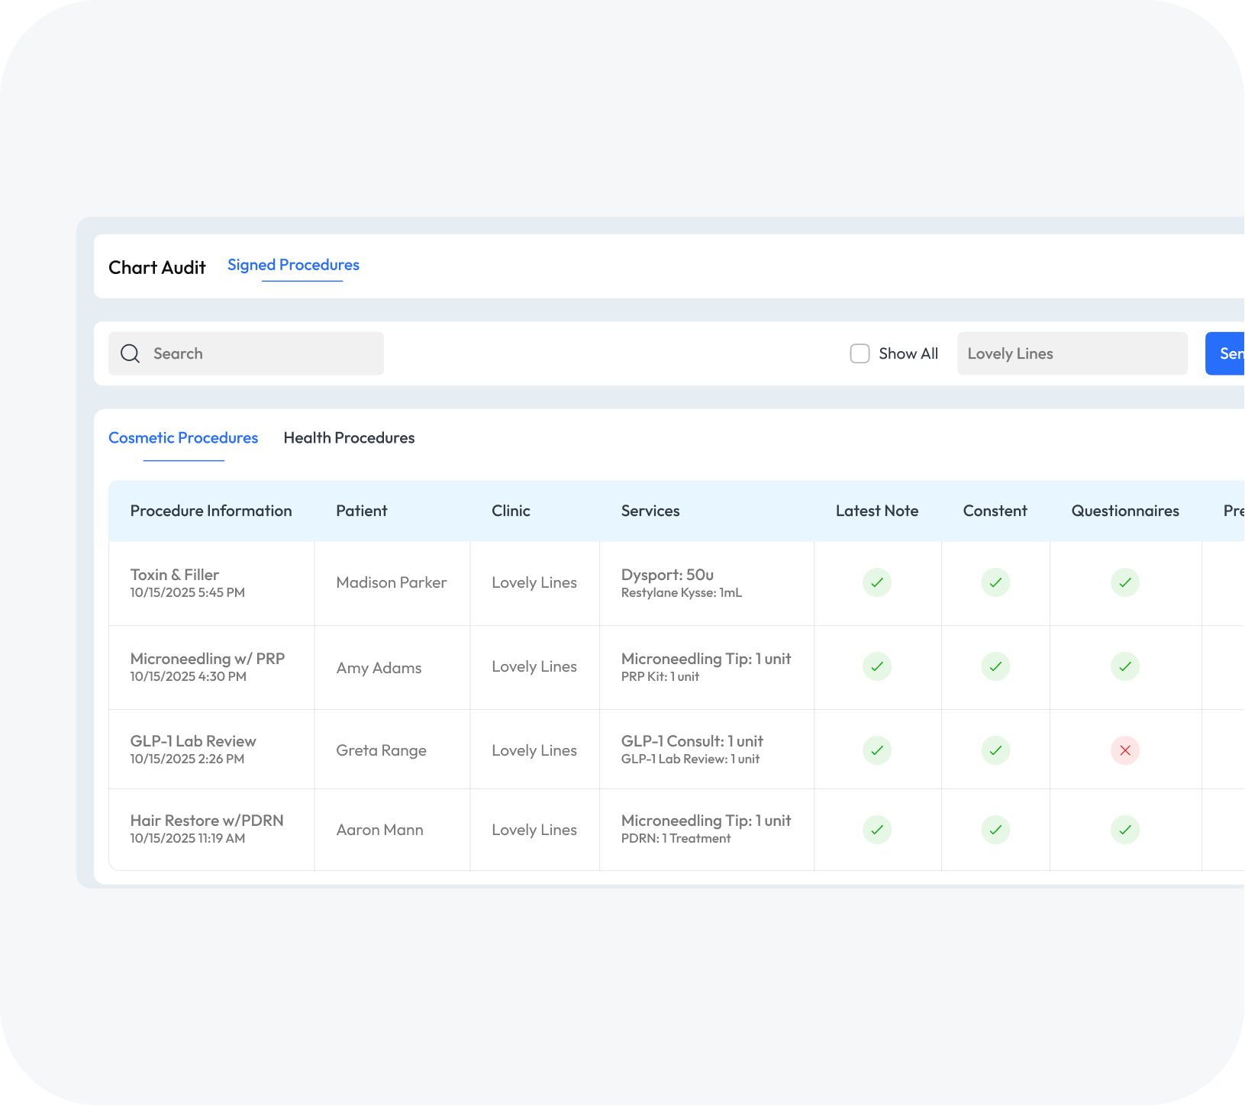Click the Procedure Information column header
Screen dimensions: 1245x1106
click(x=211, y=511)
